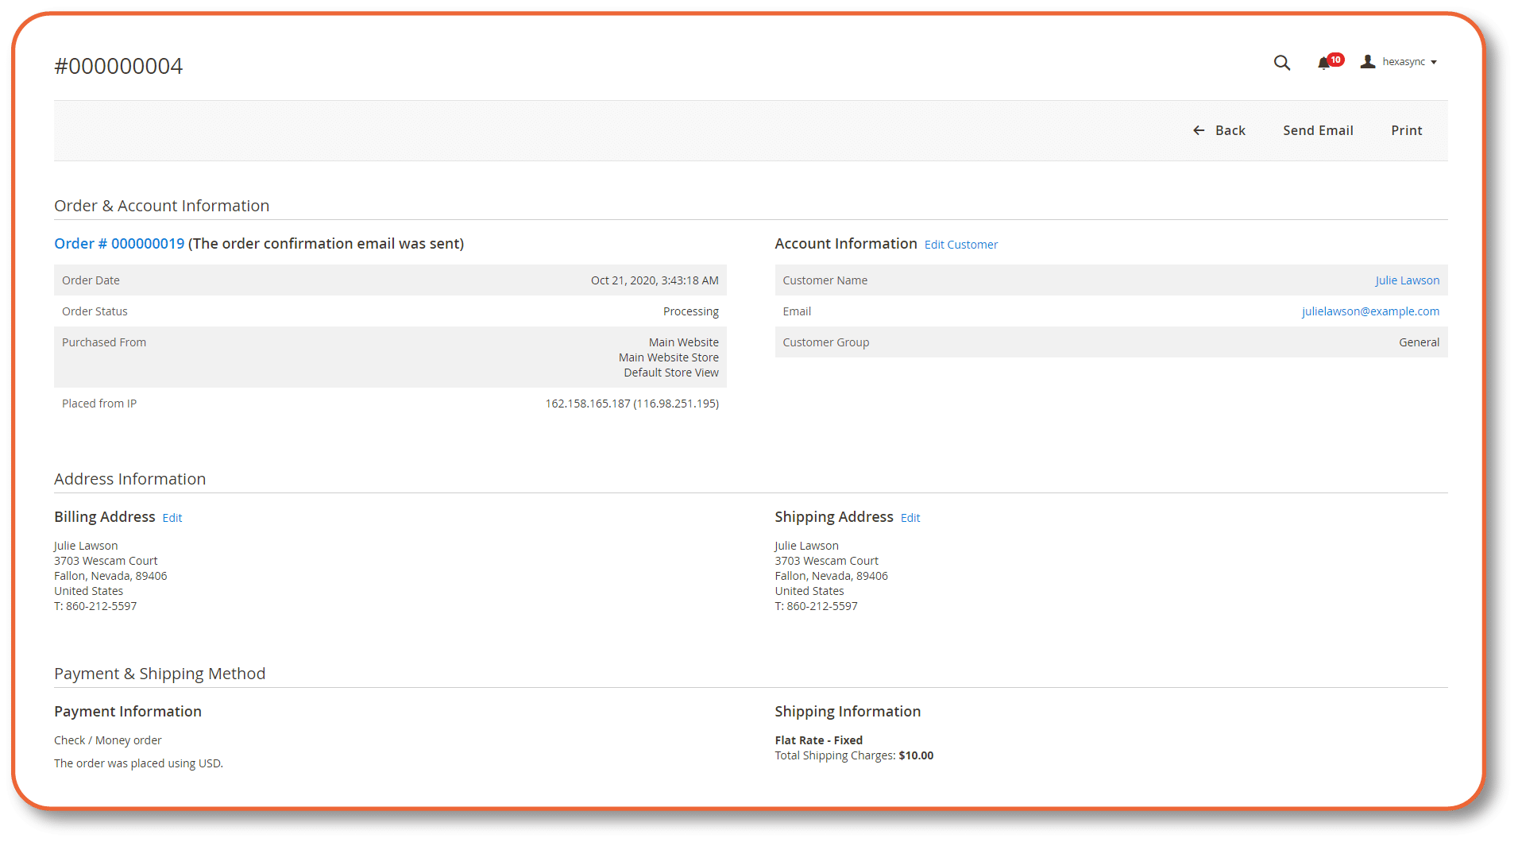Select the Customer Name Julie Lawson value
This screenshot has width=1518, height=842.
pos(1407,280)
